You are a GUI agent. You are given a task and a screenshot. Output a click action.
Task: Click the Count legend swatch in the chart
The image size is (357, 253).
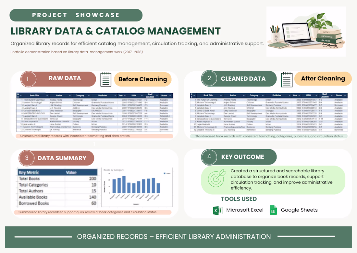[165, 173]
